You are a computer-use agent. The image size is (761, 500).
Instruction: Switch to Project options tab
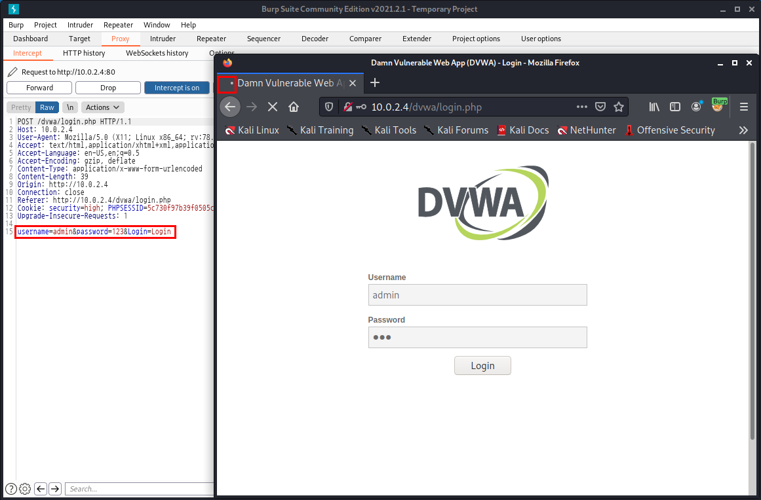point(476,39)
